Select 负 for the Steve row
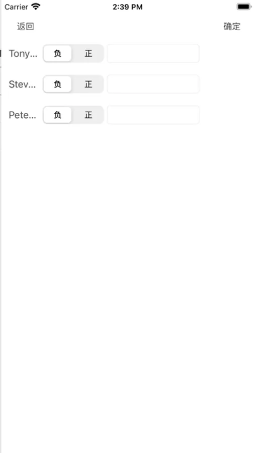Viewport: 255px width, 453px height. click(x=57, y=84)
